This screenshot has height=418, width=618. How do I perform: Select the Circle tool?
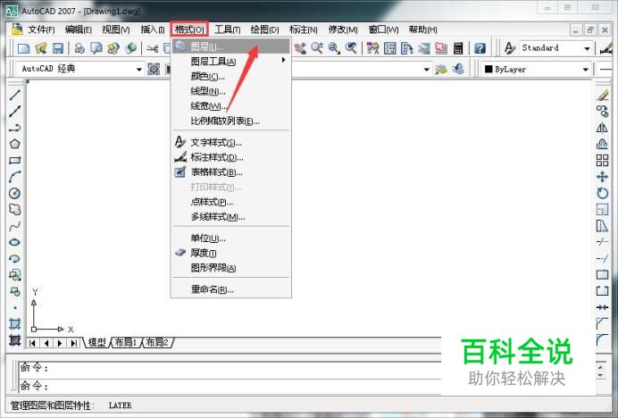[14, 193]
